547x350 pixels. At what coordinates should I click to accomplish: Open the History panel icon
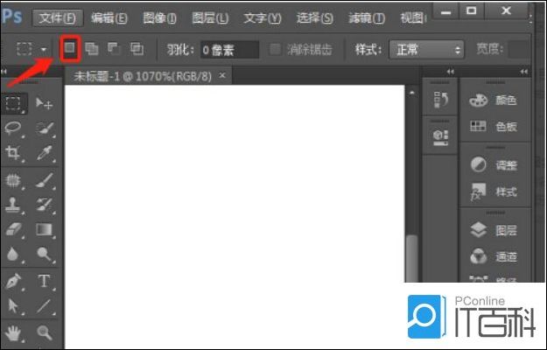point(440,100)
